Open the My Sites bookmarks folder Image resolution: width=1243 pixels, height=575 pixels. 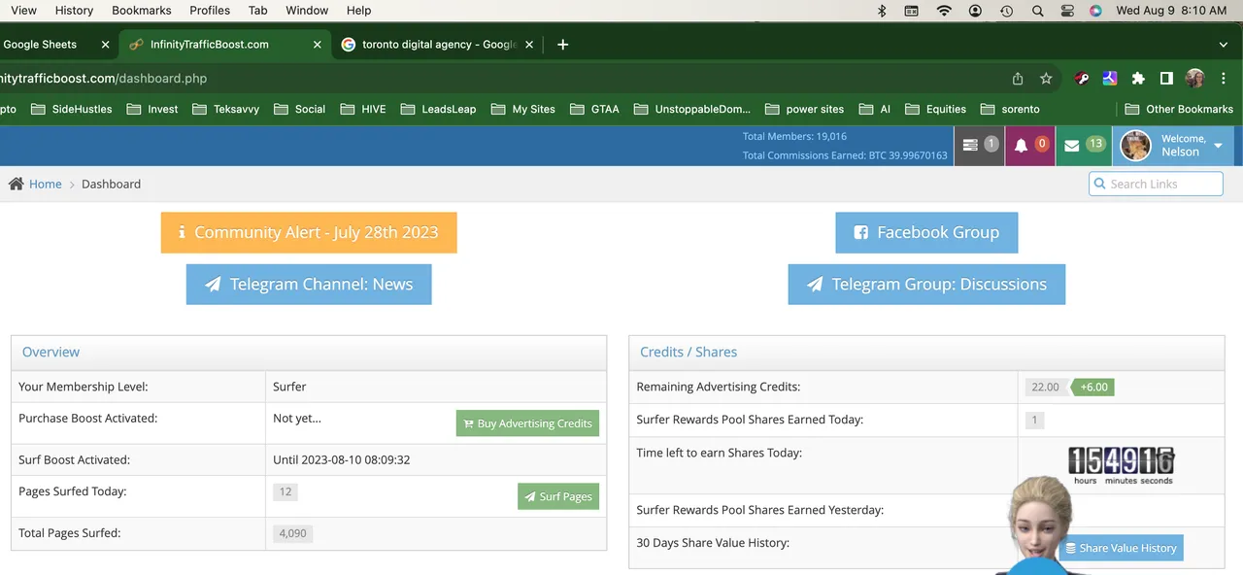point(523,109)
